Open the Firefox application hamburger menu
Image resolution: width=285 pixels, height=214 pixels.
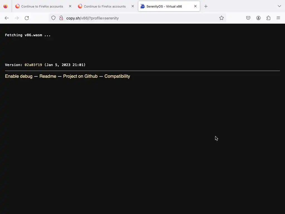[x=278, y=18]
